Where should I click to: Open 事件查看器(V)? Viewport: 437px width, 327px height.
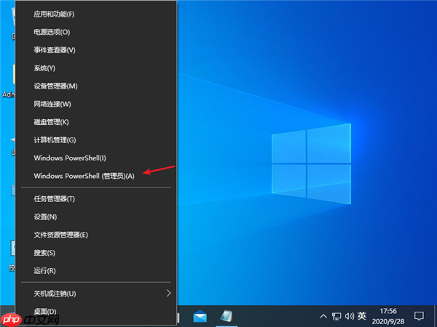coord(95,50)
